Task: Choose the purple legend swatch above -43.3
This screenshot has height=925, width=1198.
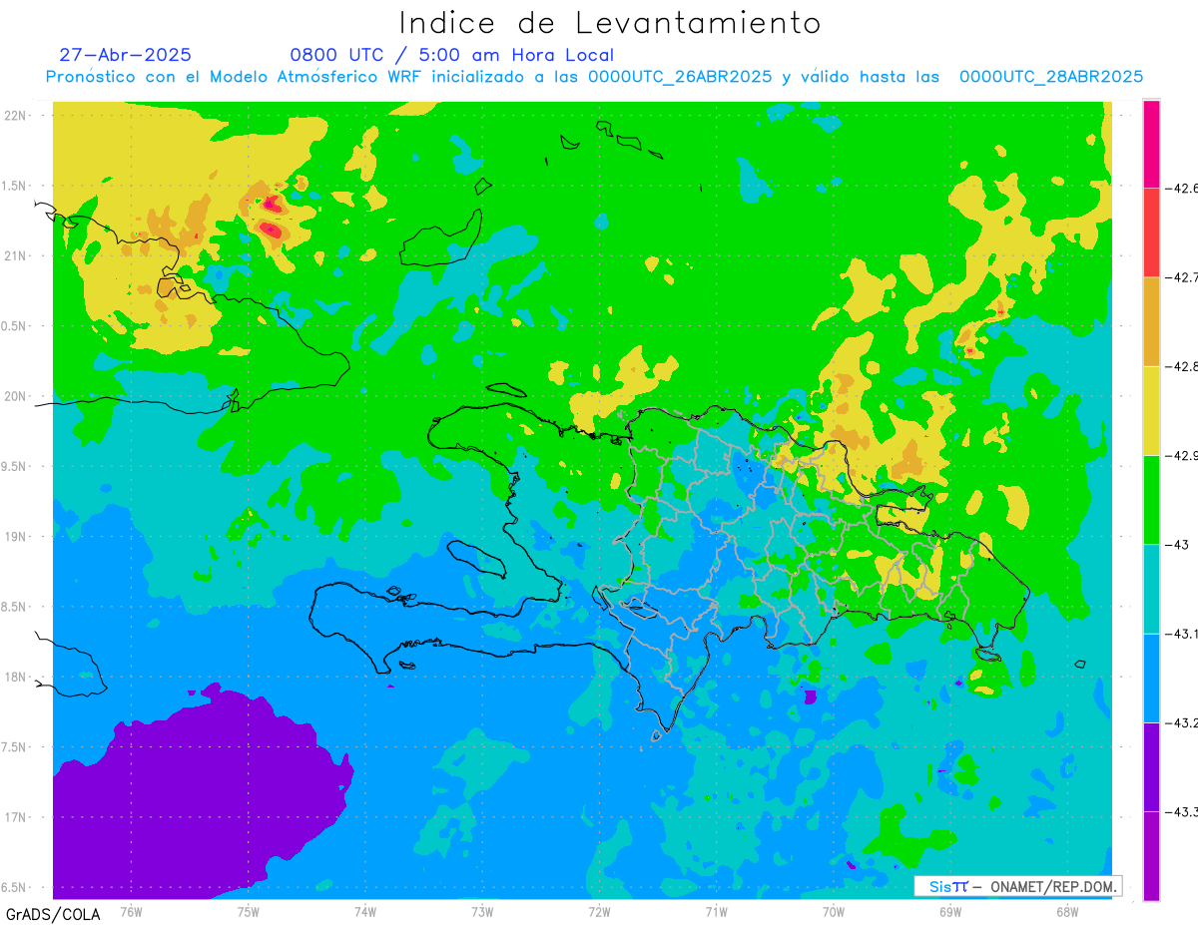Action: click(1151, 766)
